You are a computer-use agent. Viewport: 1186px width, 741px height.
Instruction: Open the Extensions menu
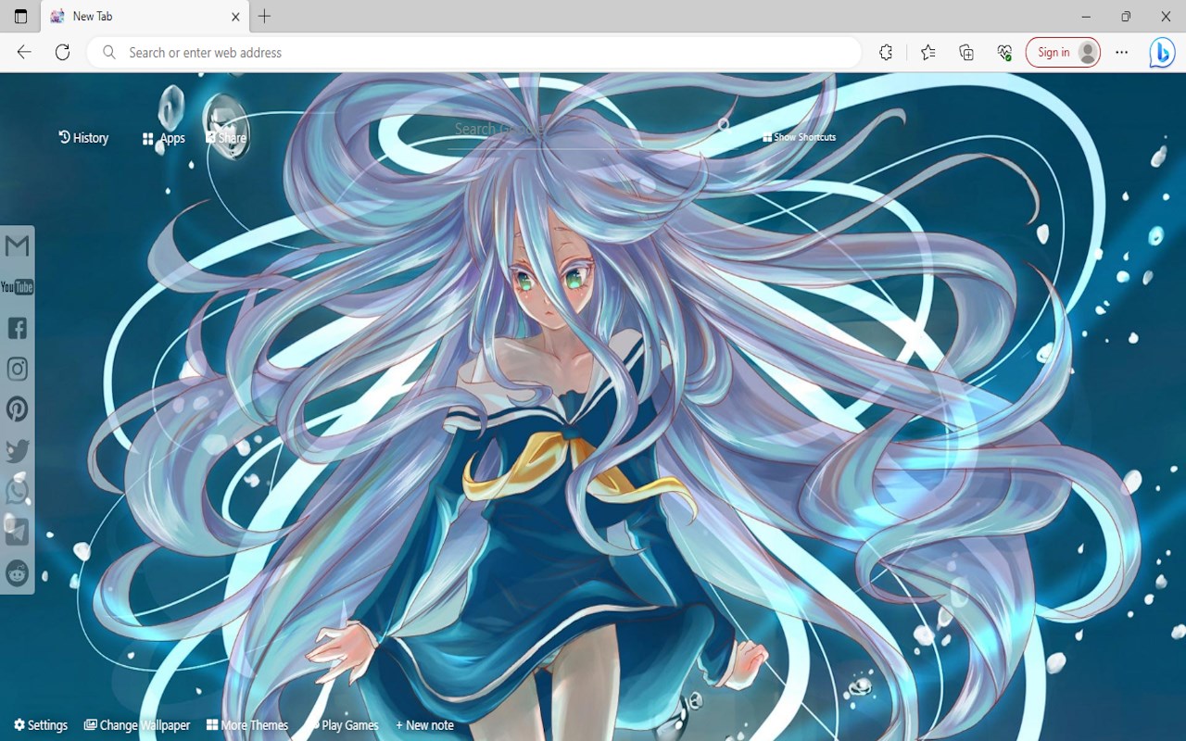pyautogui.click(x=886, y=53)
